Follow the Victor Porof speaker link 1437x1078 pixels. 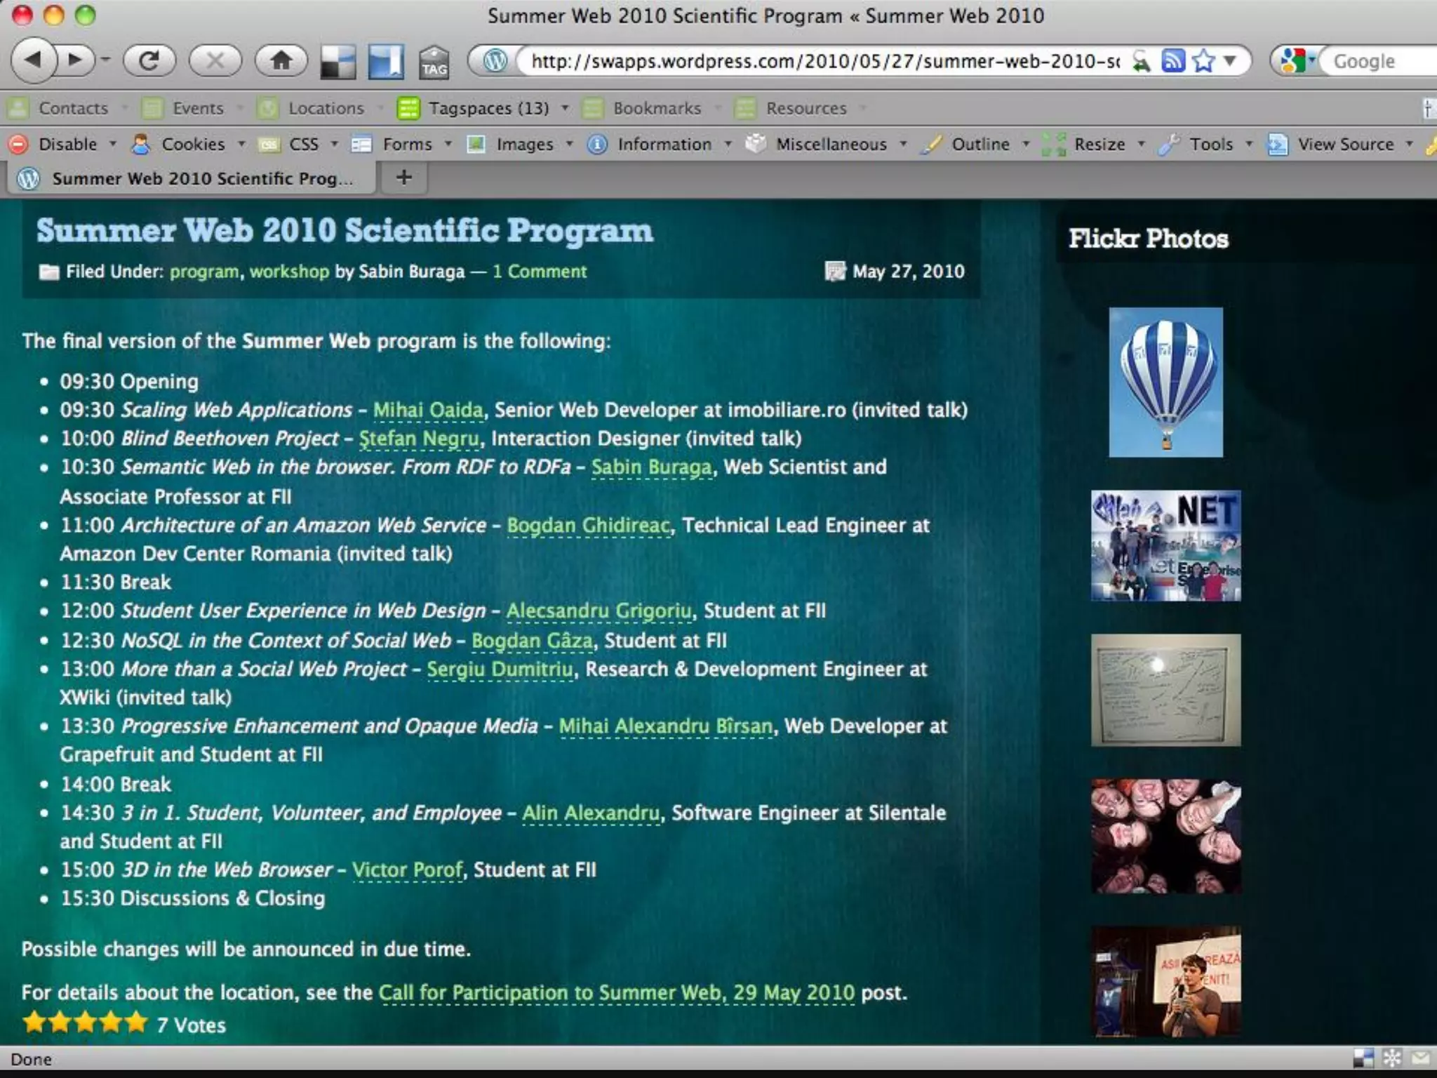click(407, 870)
